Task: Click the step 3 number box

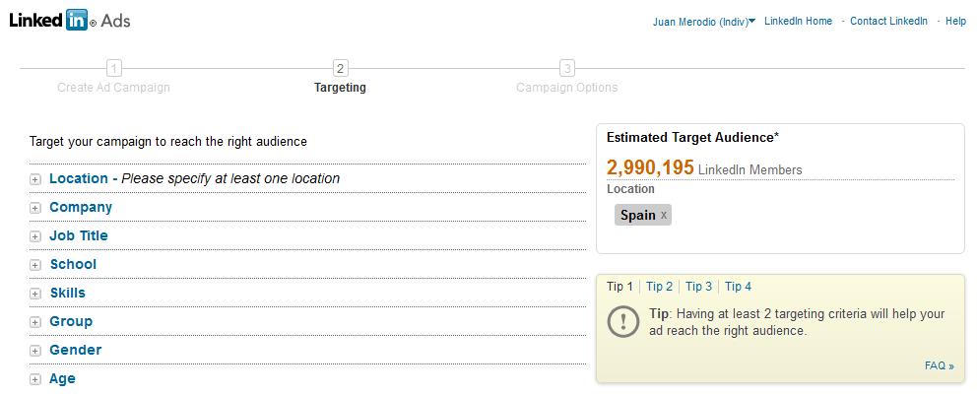Action: click(566, 67)
